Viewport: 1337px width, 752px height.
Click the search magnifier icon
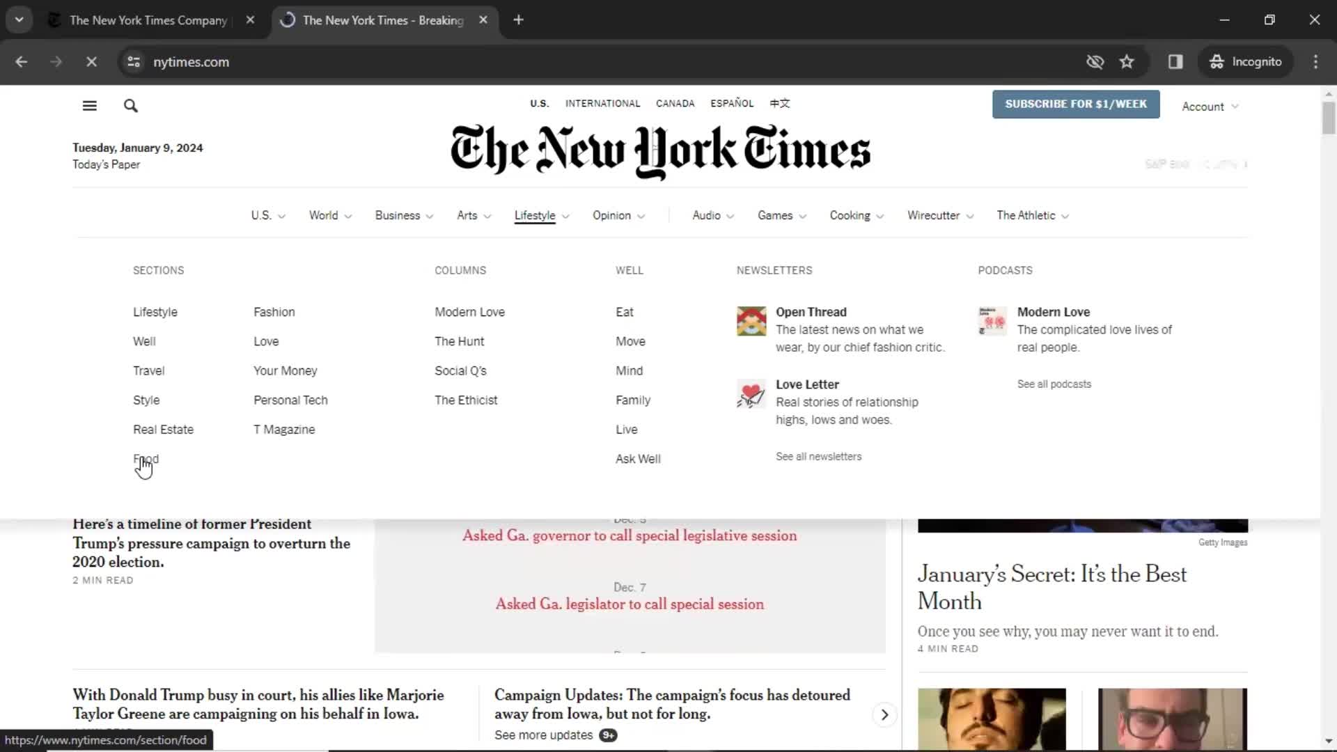tap(130, 104)
